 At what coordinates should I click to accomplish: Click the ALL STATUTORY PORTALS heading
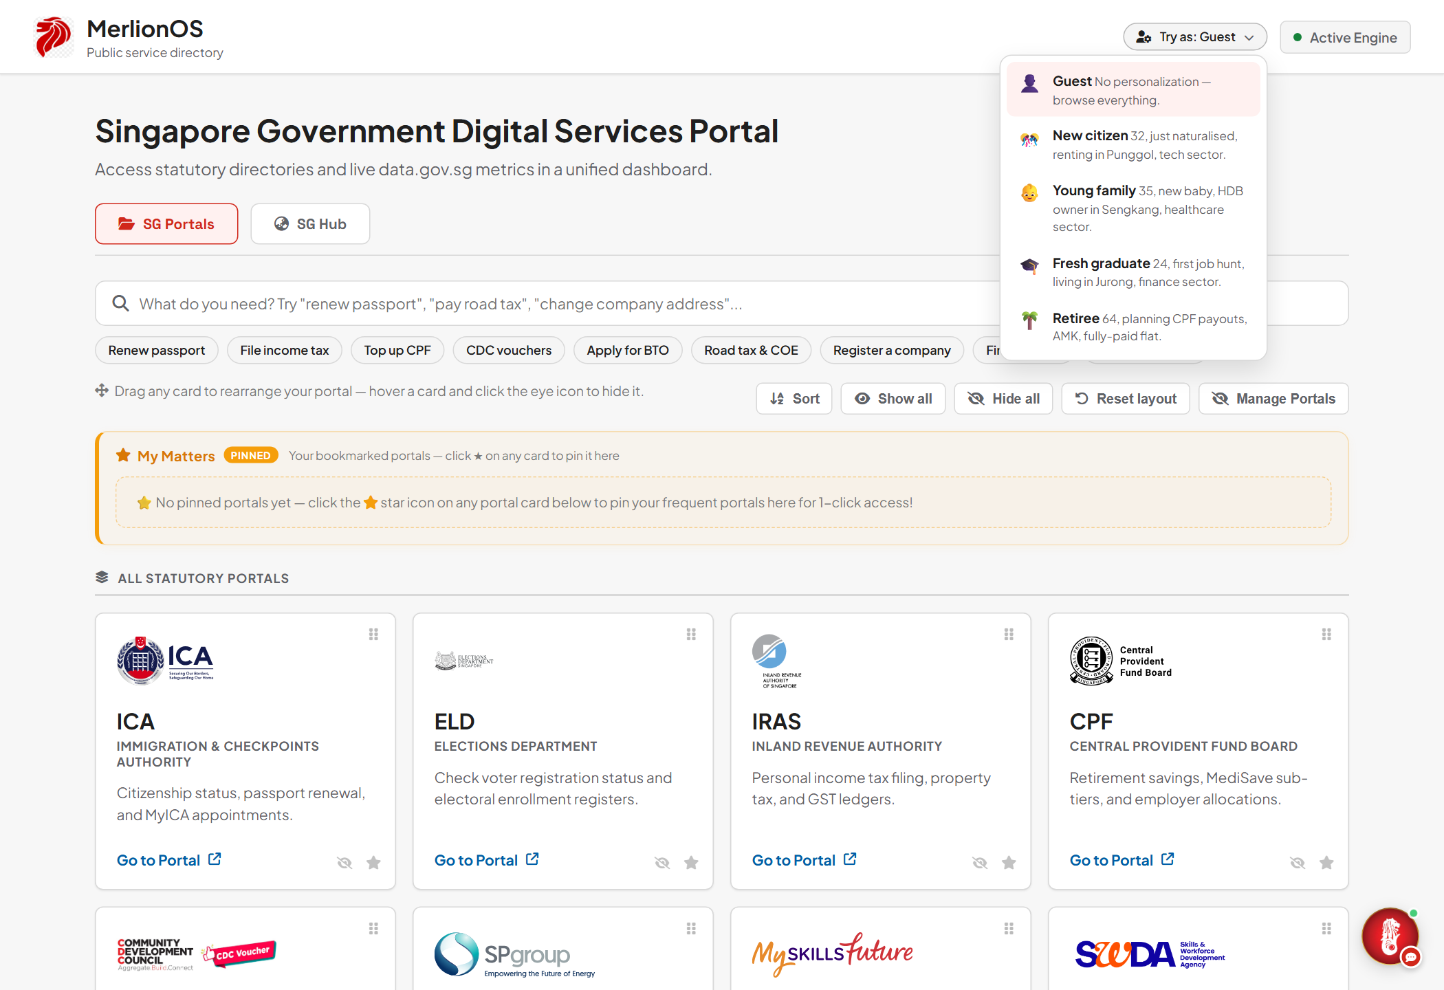203,578
